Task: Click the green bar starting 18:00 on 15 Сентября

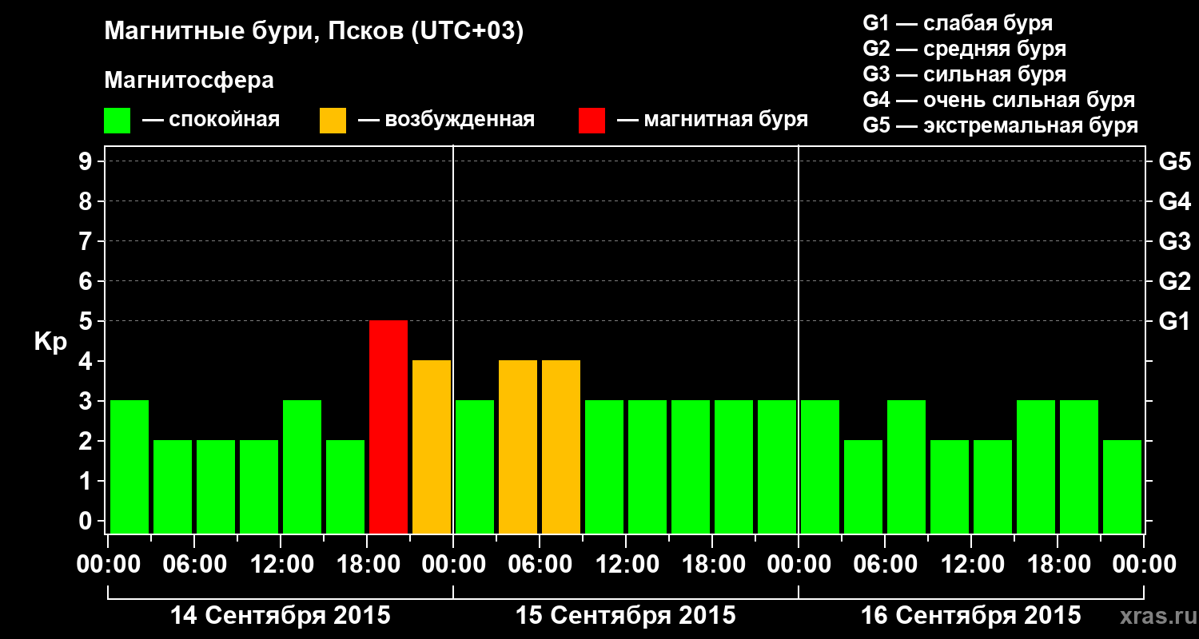Action: (734, 467)
